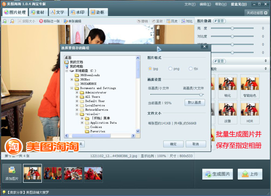
Task: Open the 提意见(D) menu
Action: (239, 4)
